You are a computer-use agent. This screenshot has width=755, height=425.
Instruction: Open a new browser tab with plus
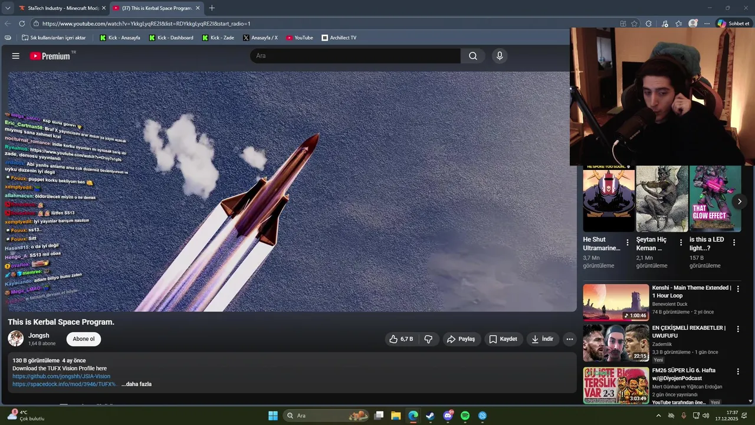tap(212, 8)
